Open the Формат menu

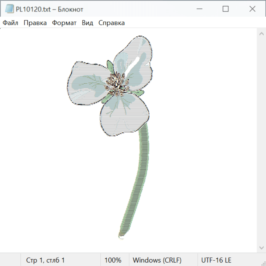pos(64,23)
